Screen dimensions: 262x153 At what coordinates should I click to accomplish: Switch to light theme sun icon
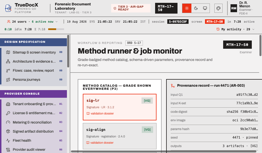click(187, 8)
